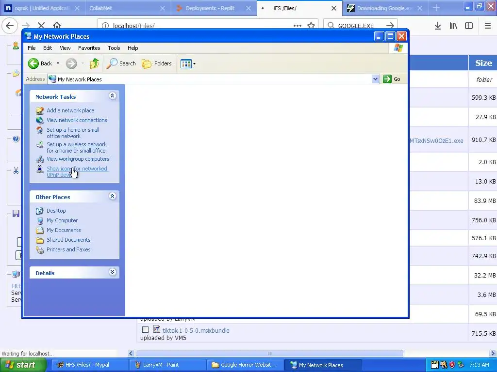Screen dimensions: 497x372
Task: Tick the checkbox beside tiktok-1-0-5-0.msixbundle
Action: 145,329
